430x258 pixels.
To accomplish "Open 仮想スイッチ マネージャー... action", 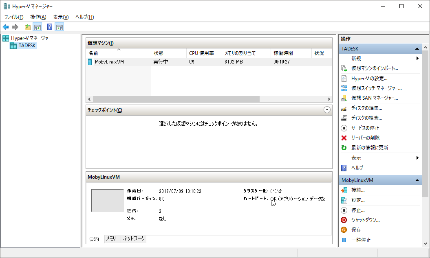I will click(x=377, y=88).
